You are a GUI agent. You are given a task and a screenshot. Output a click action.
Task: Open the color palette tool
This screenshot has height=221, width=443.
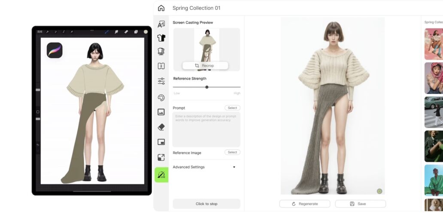tap(161, 98)
